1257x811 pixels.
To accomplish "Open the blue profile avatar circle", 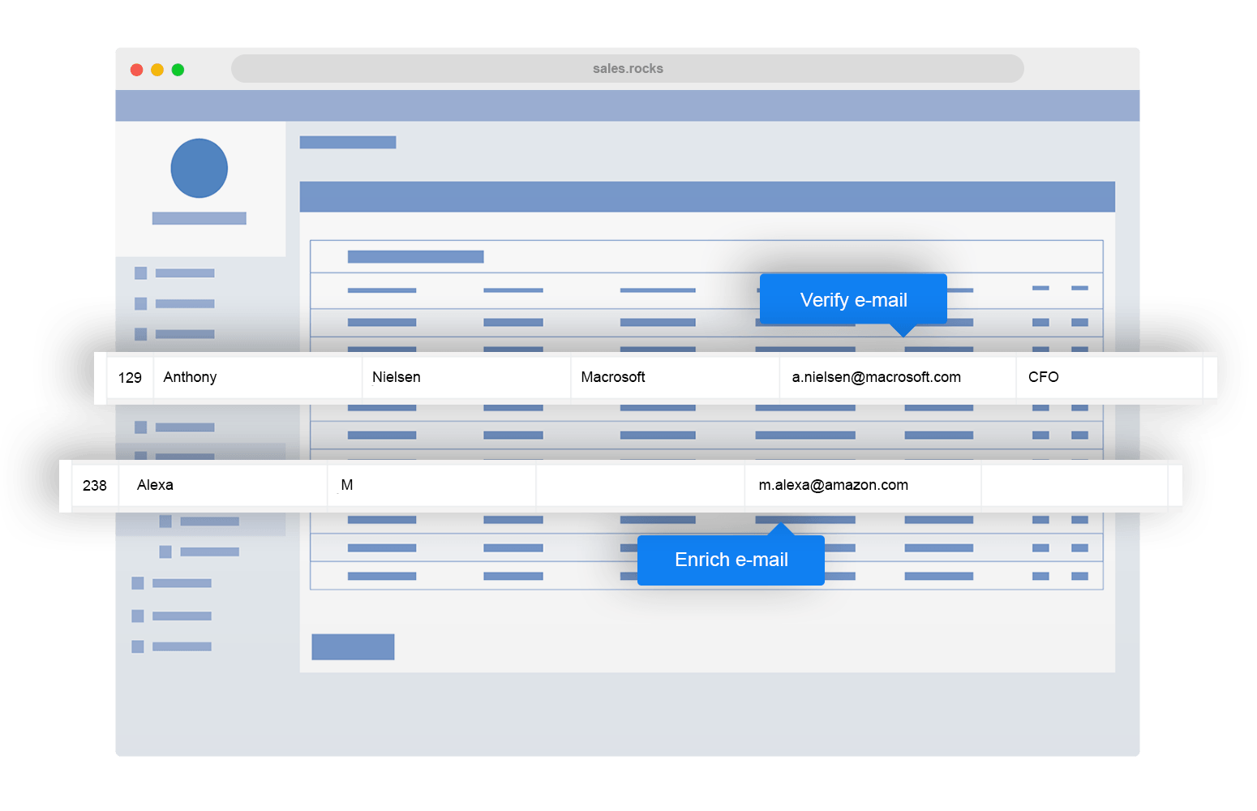I will (x=199, y=169).
